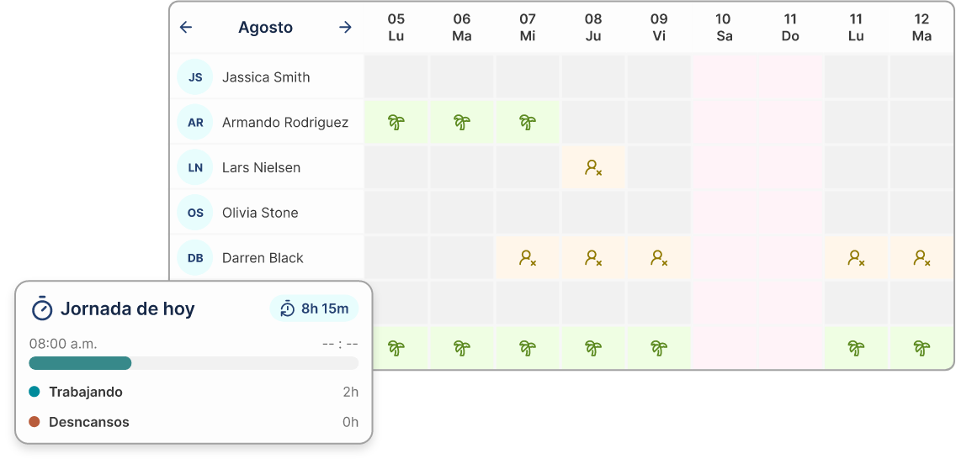Click Armando Rodriguez's vacation palm icon on Monday 05

[x=396, y=123]
